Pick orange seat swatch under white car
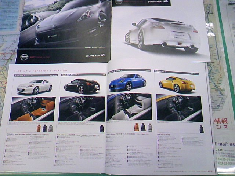235x176 pixels. pyautogui.click(x=39, y=128)
